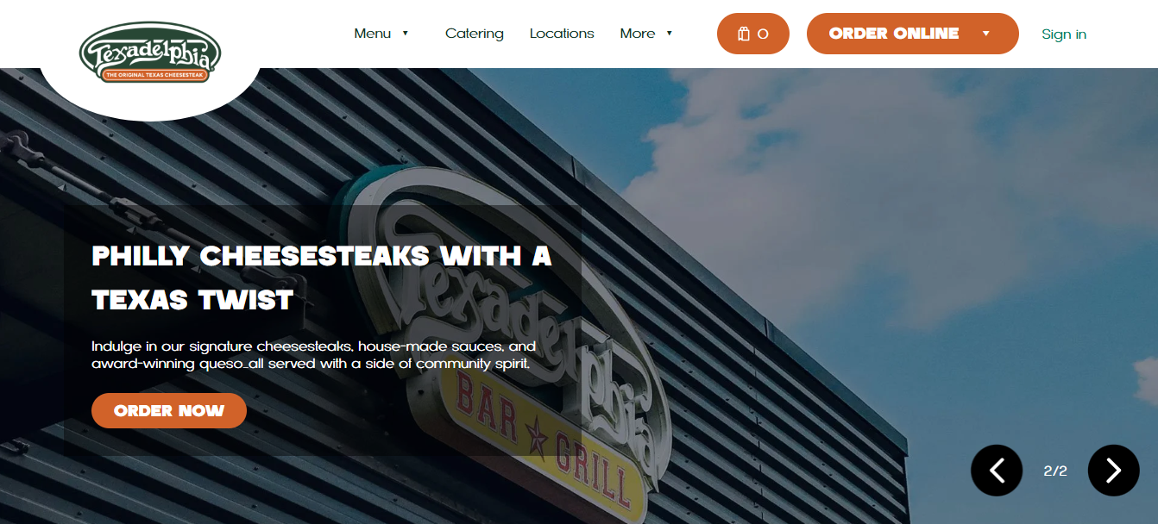Open the More navigation item
This screenshot has height=524, width=1158.
click(638, 34)
